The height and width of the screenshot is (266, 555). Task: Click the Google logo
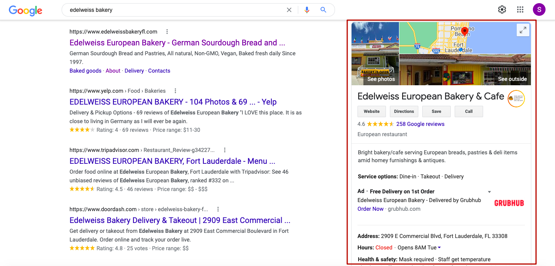(x=25, y=10)
